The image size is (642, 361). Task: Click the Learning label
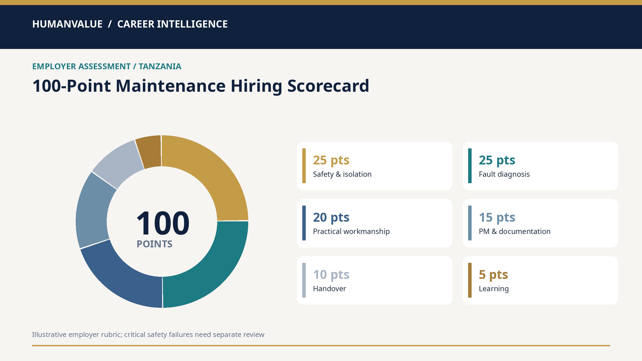(494, 289)
